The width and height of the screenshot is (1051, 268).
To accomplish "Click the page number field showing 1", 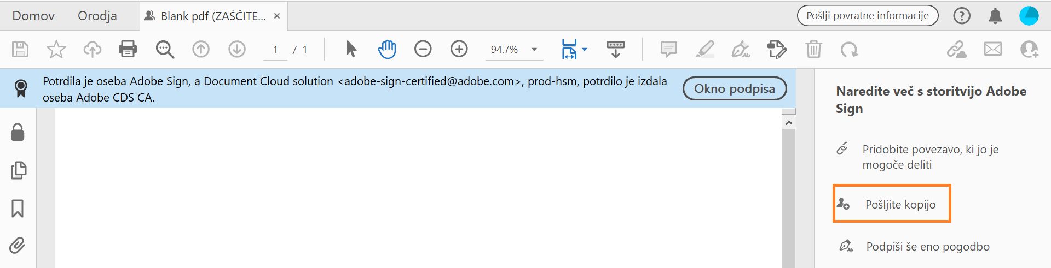I will (x=275, y=50).
